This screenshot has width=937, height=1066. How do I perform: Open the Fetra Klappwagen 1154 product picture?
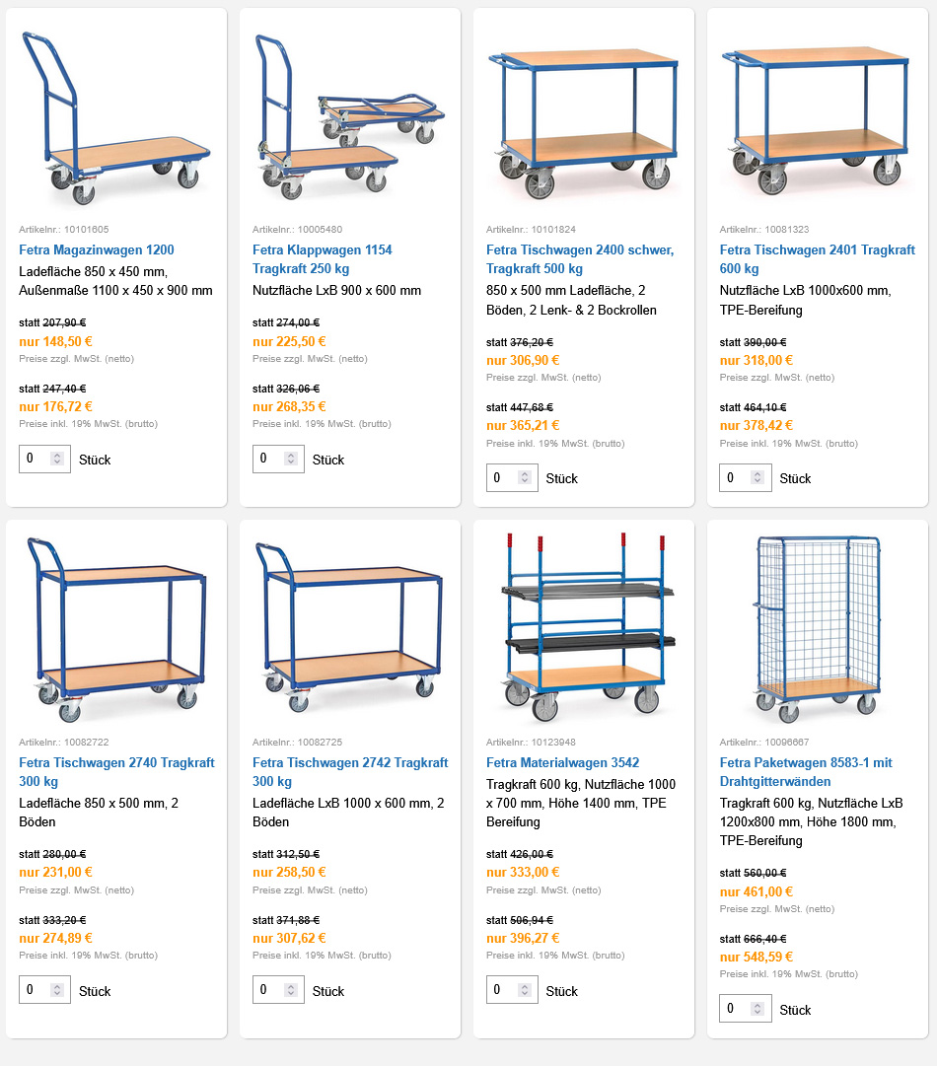(350, 118)
